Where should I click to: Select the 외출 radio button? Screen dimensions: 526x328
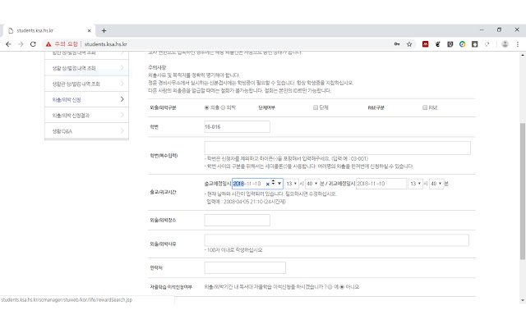[206, 107]
